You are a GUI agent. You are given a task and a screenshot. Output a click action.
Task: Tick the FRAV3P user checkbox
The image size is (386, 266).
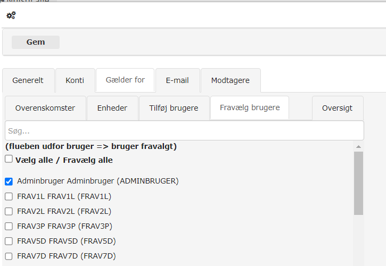point(9,226)
